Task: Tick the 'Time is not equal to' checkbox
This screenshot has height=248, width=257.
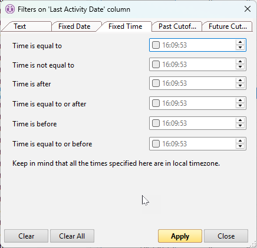Action: tap(156, 65)
